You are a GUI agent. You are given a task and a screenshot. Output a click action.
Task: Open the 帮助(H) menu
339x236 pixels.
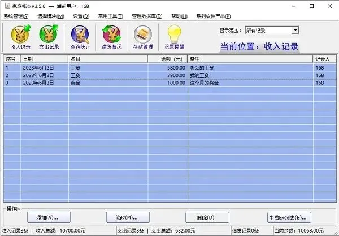pyautogui.click(x=179, y=16)
